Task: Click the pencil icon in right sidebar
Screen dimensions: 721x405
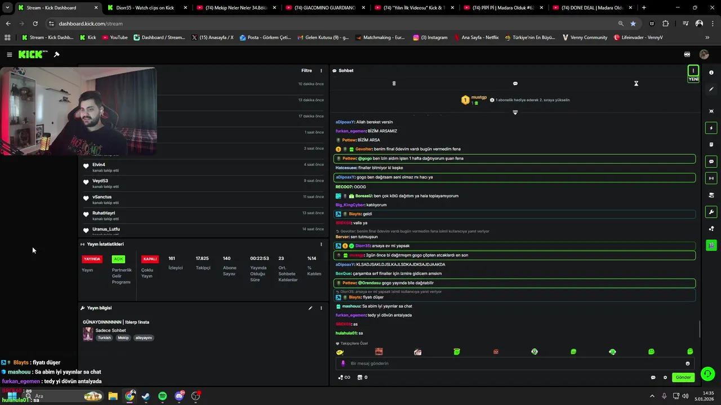Action: tap(711, 89)
